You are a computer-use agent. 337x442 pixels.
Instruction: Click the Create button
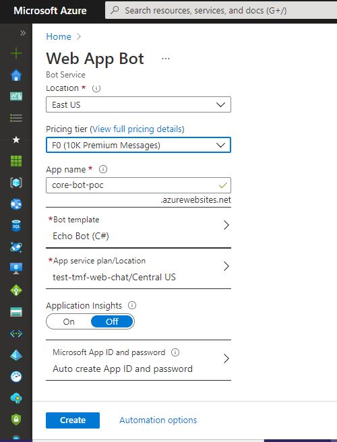click(x=73, y=420)
